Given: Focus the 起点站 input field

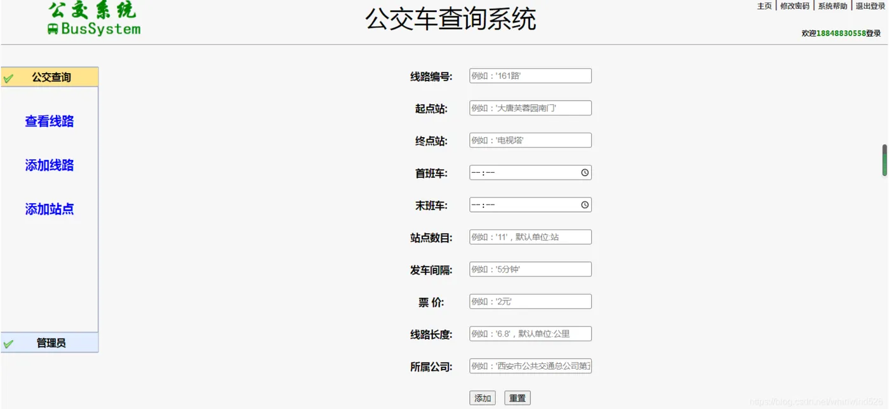Looking at the screenshot, I should 531,108.
